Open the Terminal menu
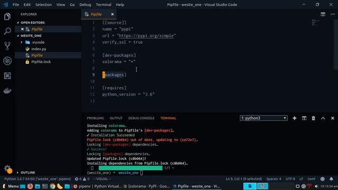Screen dimensions: 338x190 click(x=104, y=5)
